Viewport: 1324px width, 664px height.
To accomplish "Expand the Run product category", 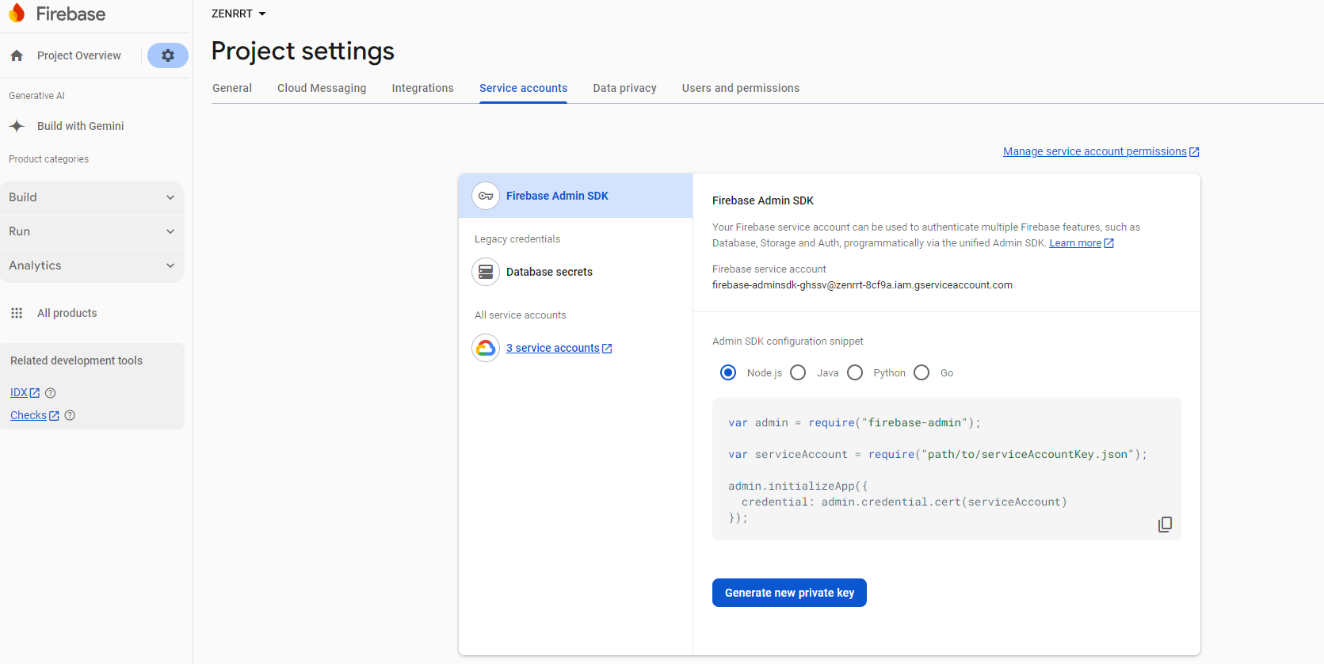I will tap(92, 231).
